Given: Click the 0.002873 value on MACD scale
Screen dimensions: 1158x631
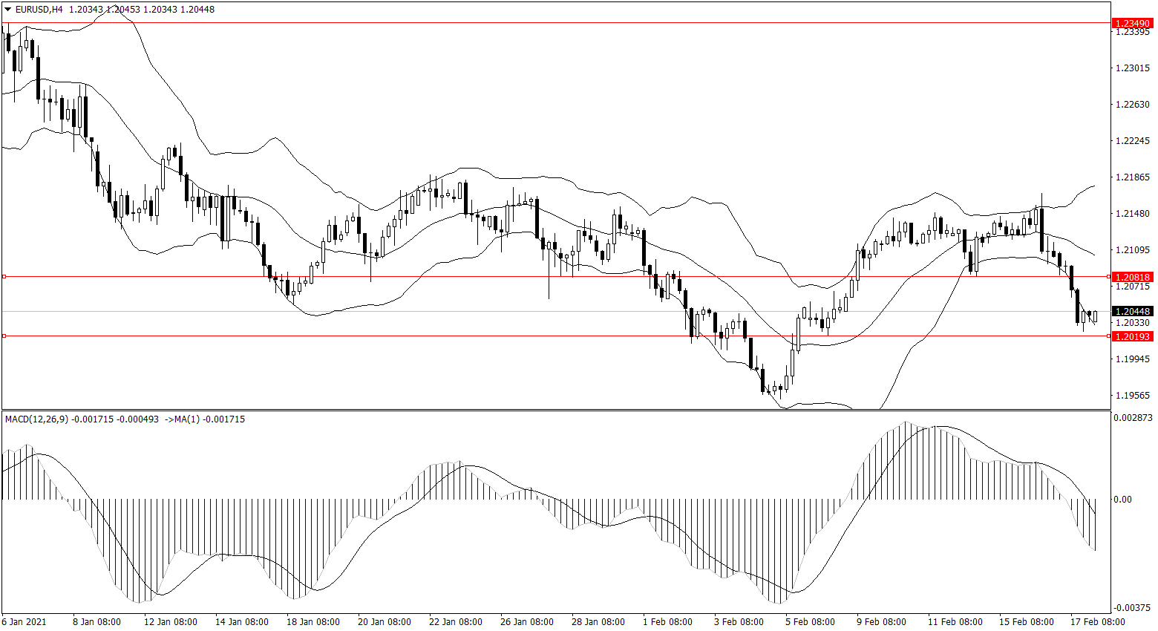Looking at the screenshot, I should click(x=1132, y=418).
